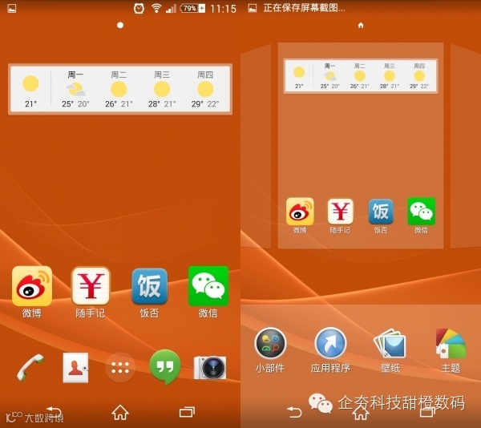Tap the Back button on right screen
481x428 pixels.
[294, 412]
